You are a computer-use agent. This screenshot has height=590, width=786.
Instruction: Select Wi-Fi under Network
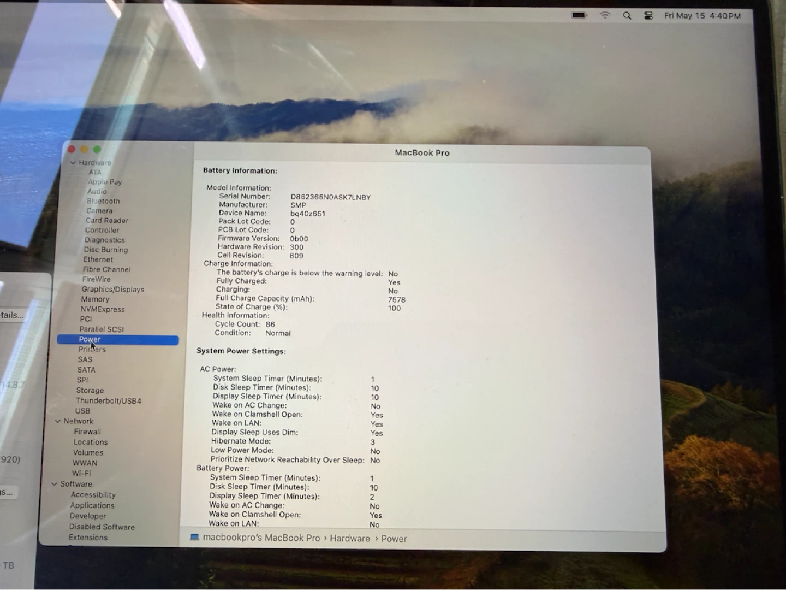click(x=81, y=474)
